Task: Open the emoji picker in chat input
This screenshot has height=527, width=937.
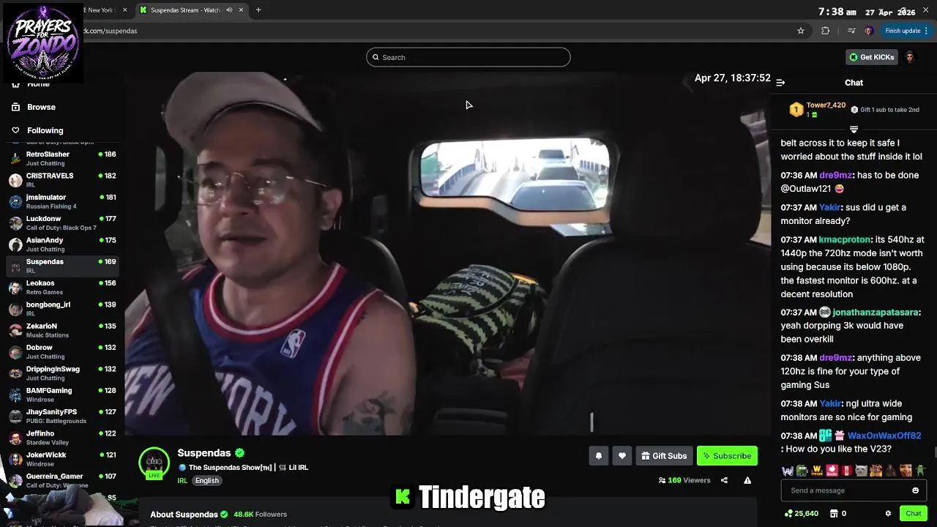Action: 915,490
